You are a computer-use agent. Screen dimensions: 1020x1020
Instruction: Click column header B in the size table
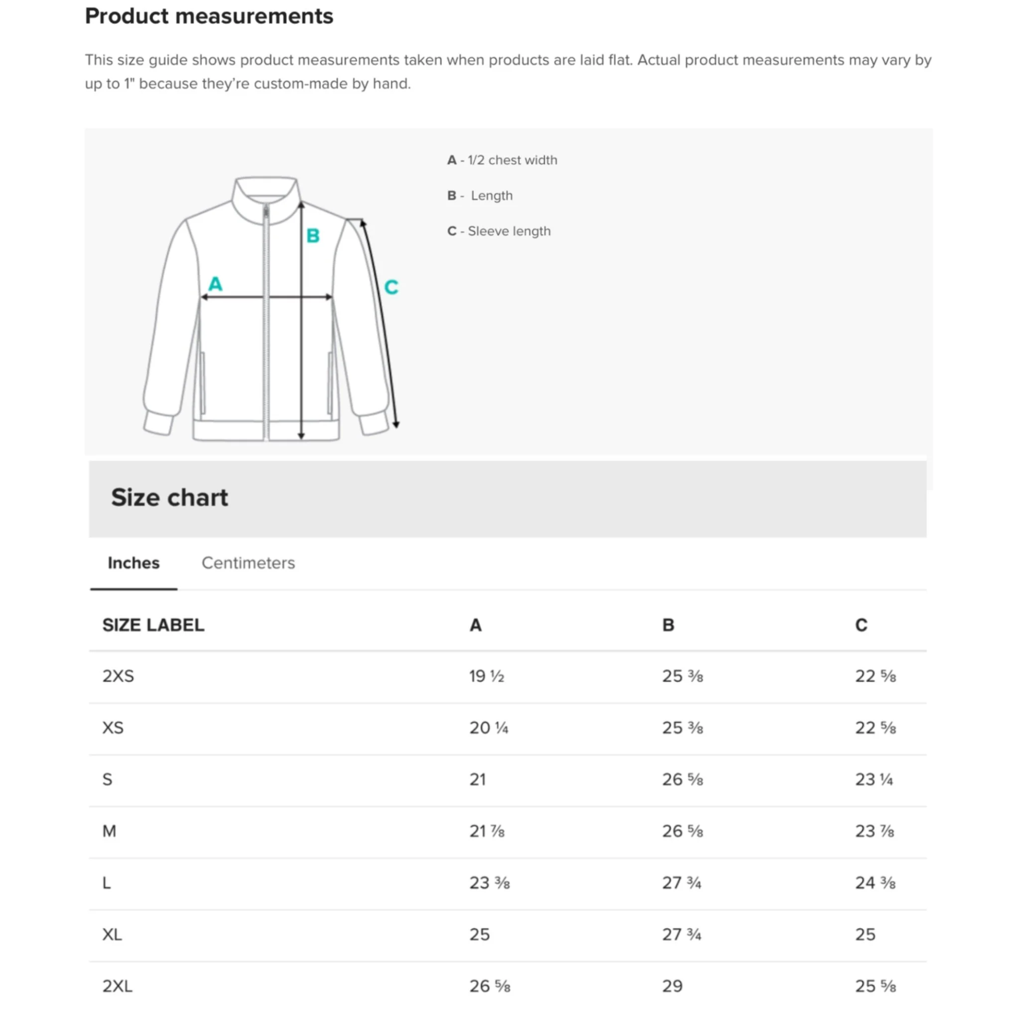[668, 625]
